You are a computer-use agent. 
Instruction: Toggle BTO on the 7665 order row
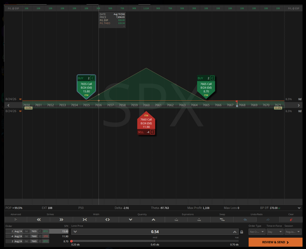click(46, 241)
